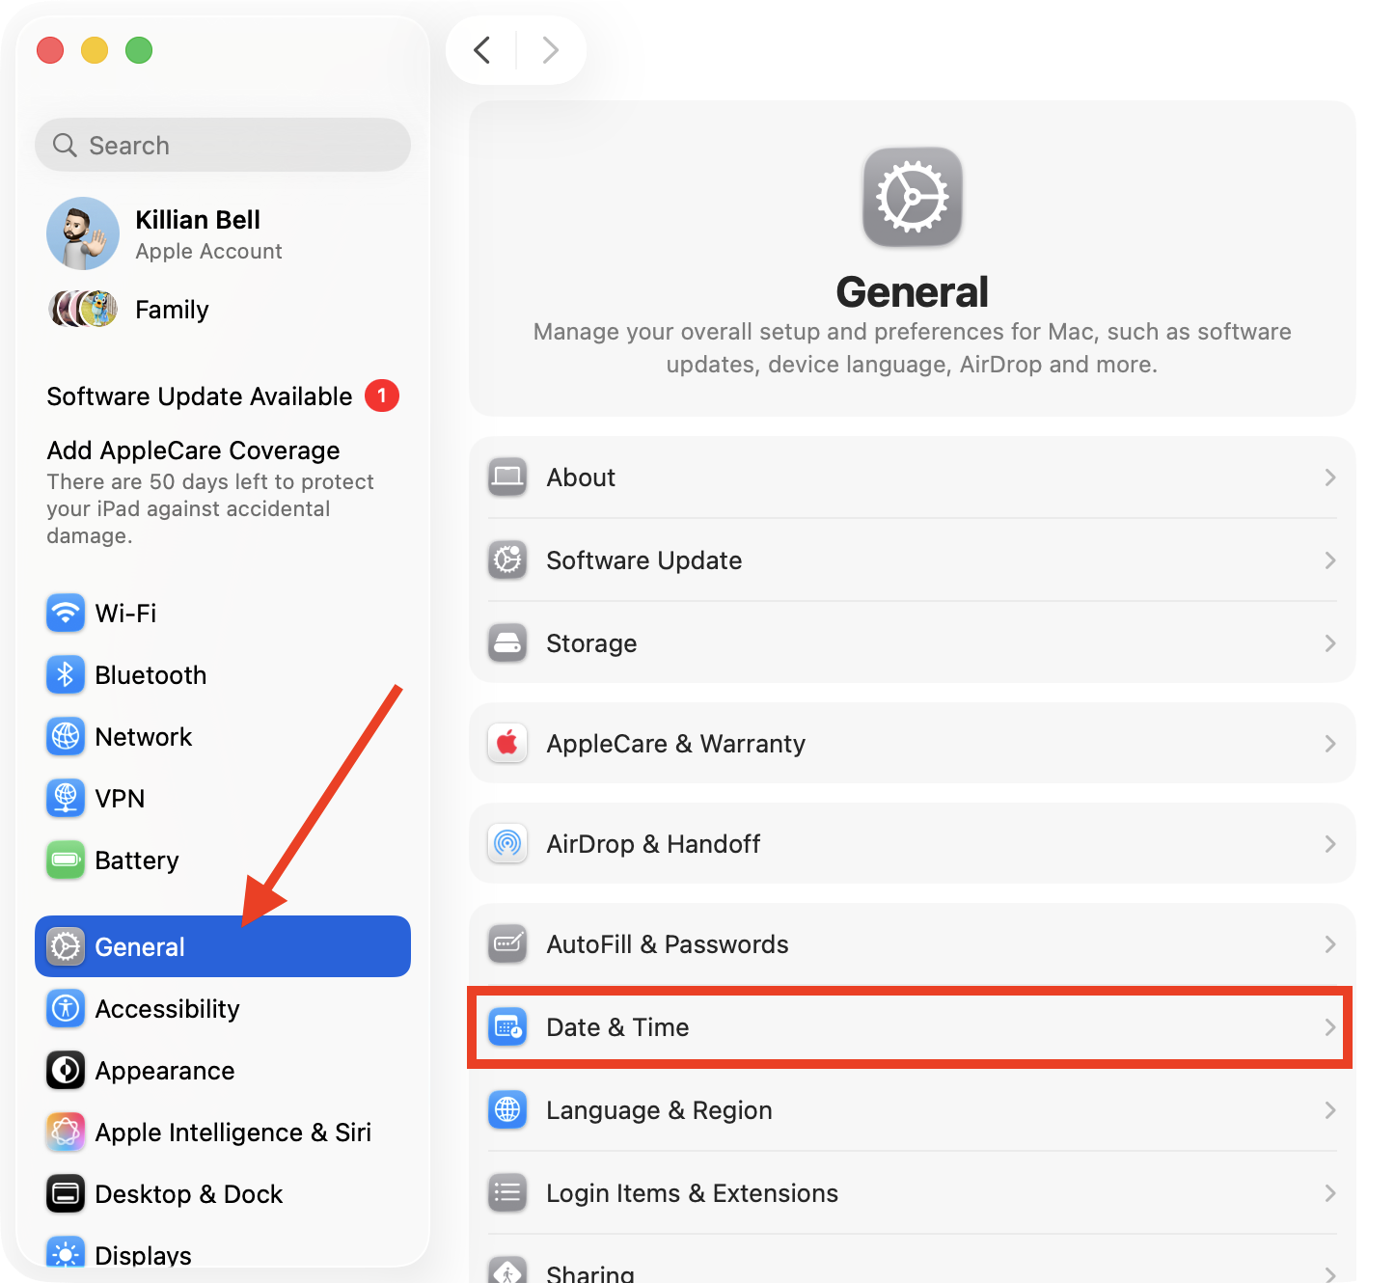This screenshot has height=1283, width=1395.
Task: Open the Date & Time settings row
Action: tap(908, 1027)
